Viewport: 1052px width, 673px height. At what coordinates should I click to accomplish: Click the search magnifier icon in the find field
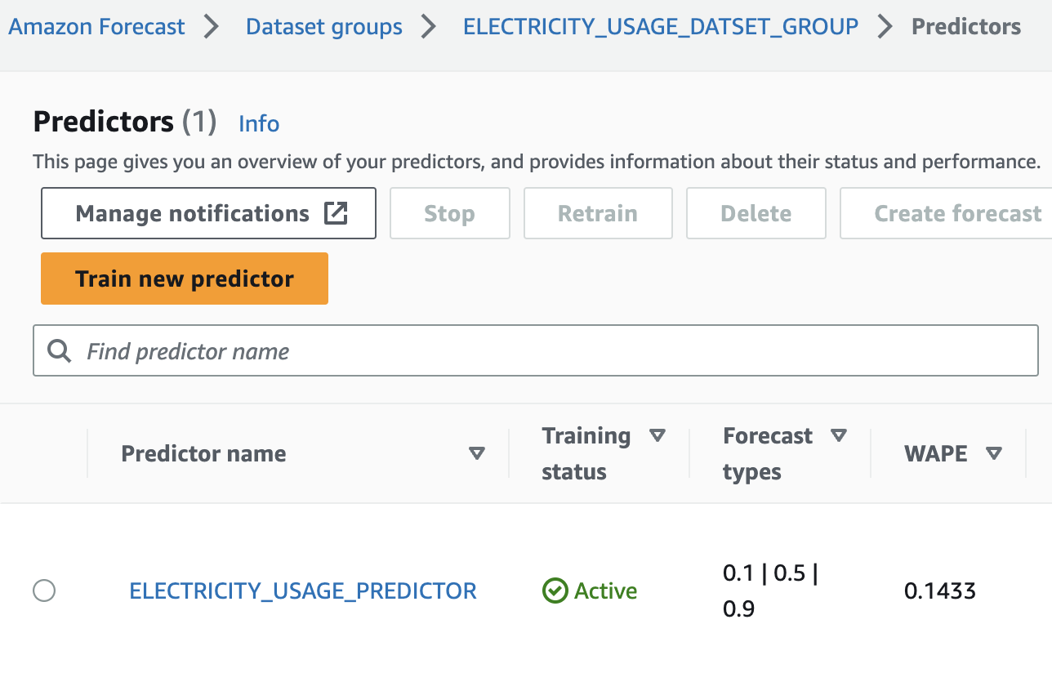[x=58, y=350]
